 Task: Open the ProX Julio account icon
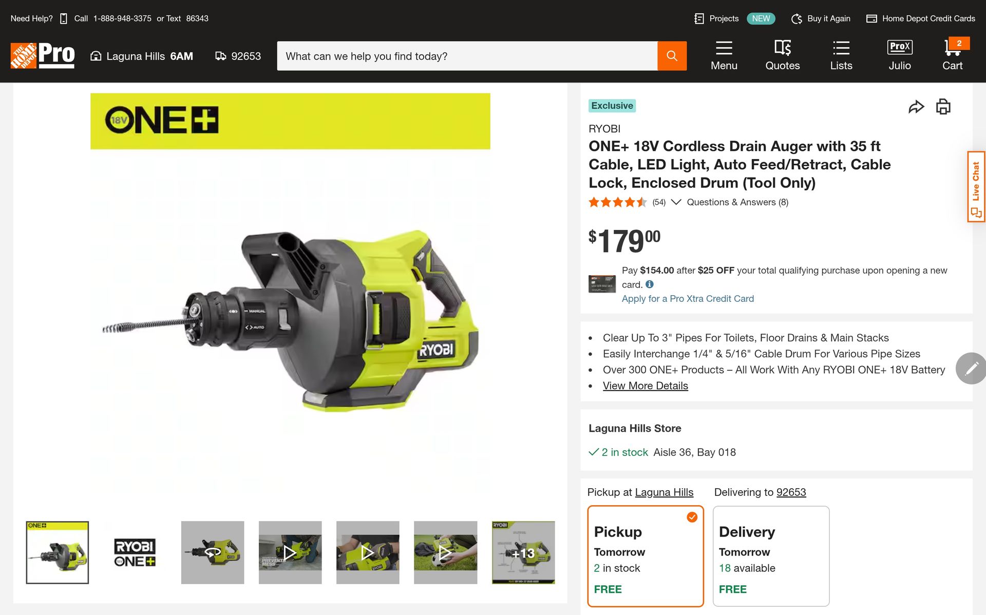tap(899, 55)
